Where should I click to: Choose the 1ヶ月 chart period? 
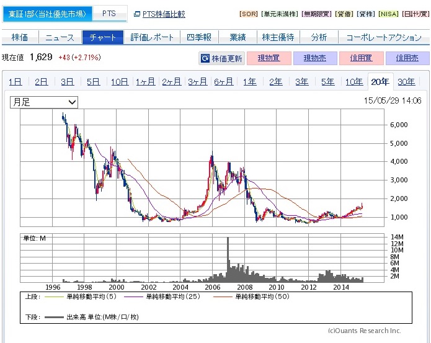(x=145, y=82)
